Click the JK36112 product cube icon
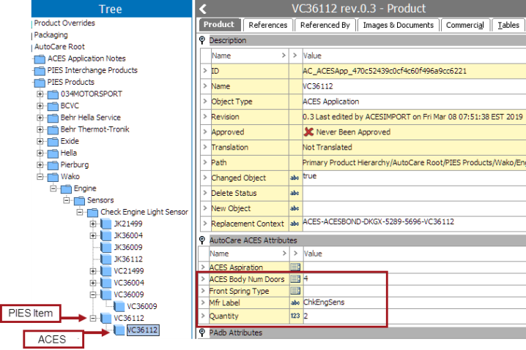Viewport: 526px width, 350px height. (x=106, y=259)
